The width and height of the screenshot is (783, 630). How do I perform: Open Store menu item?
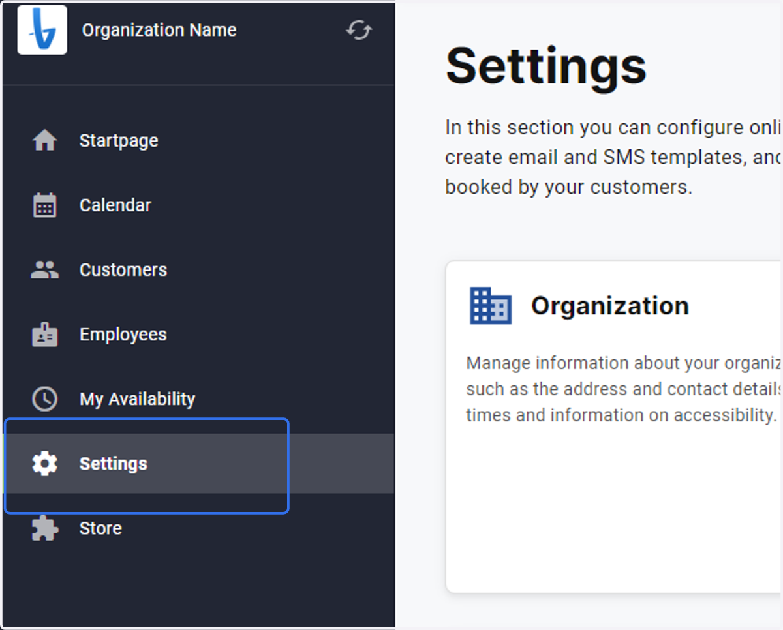coord(198,528)
